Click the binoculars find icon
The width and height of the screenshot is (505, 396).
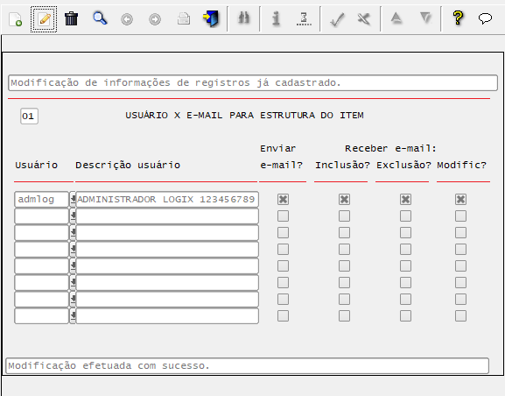243,18
